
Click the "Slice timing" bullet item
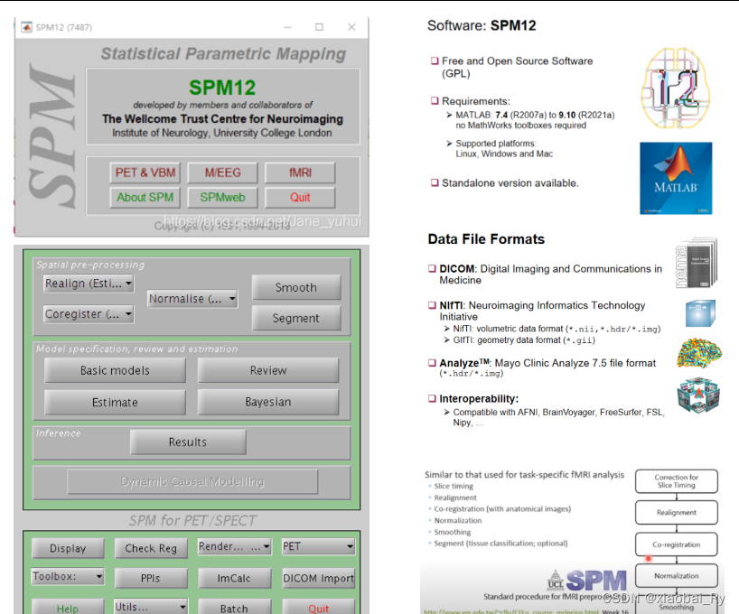click(454, 486)
